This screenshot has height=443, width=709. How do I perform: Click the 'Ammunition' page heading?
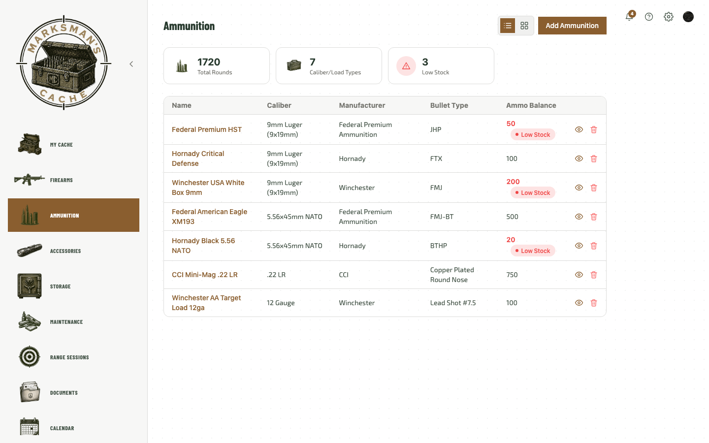coord(189,26)
